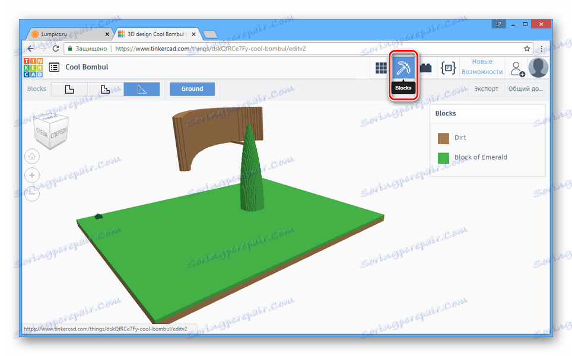Viewport: 572px width, 356px height.
Task: Open a new browser tab
Action: pos(210,34)
